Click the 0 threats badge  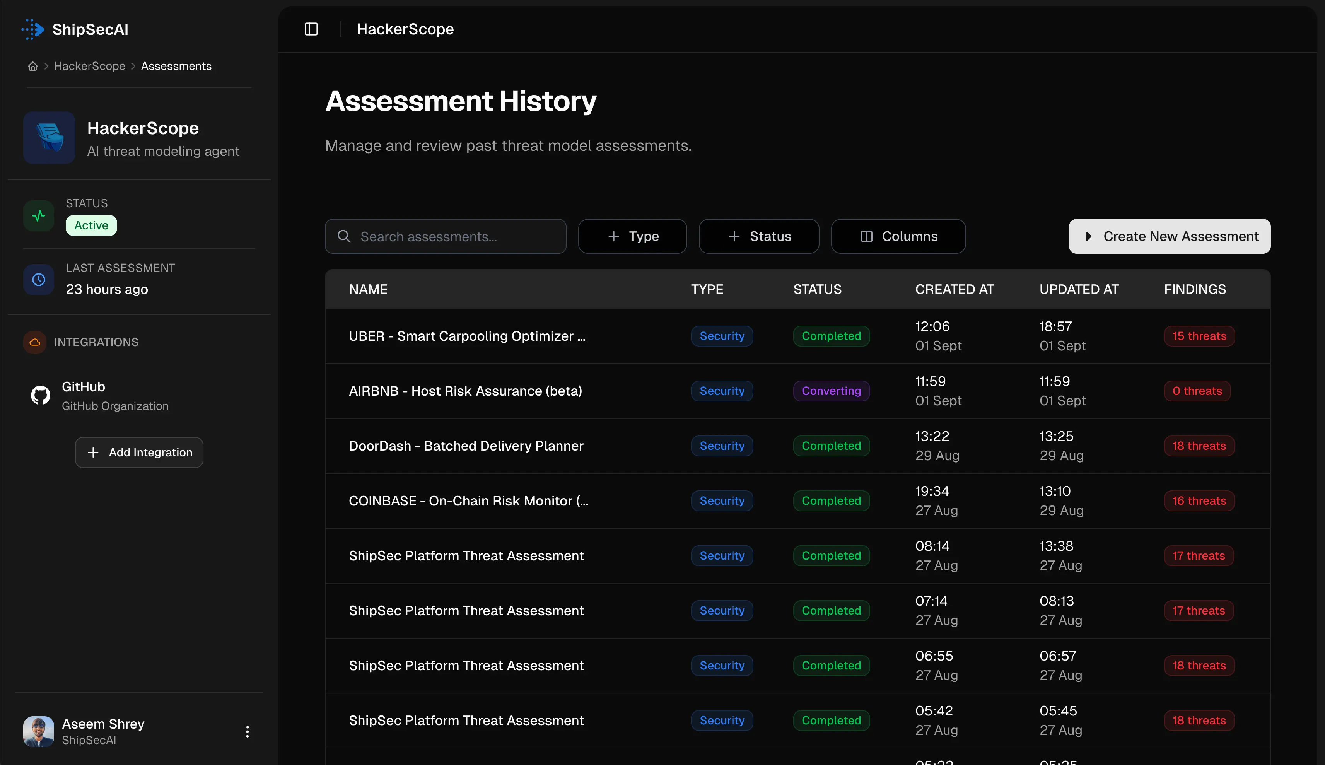[1197, 391]
